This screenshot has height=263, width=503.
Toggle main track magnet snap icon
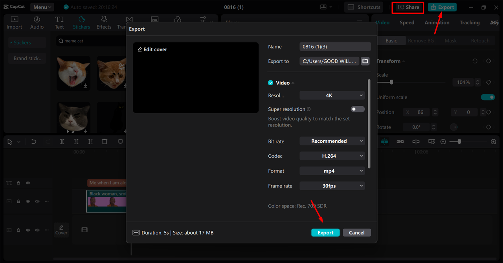click(384, 142)
